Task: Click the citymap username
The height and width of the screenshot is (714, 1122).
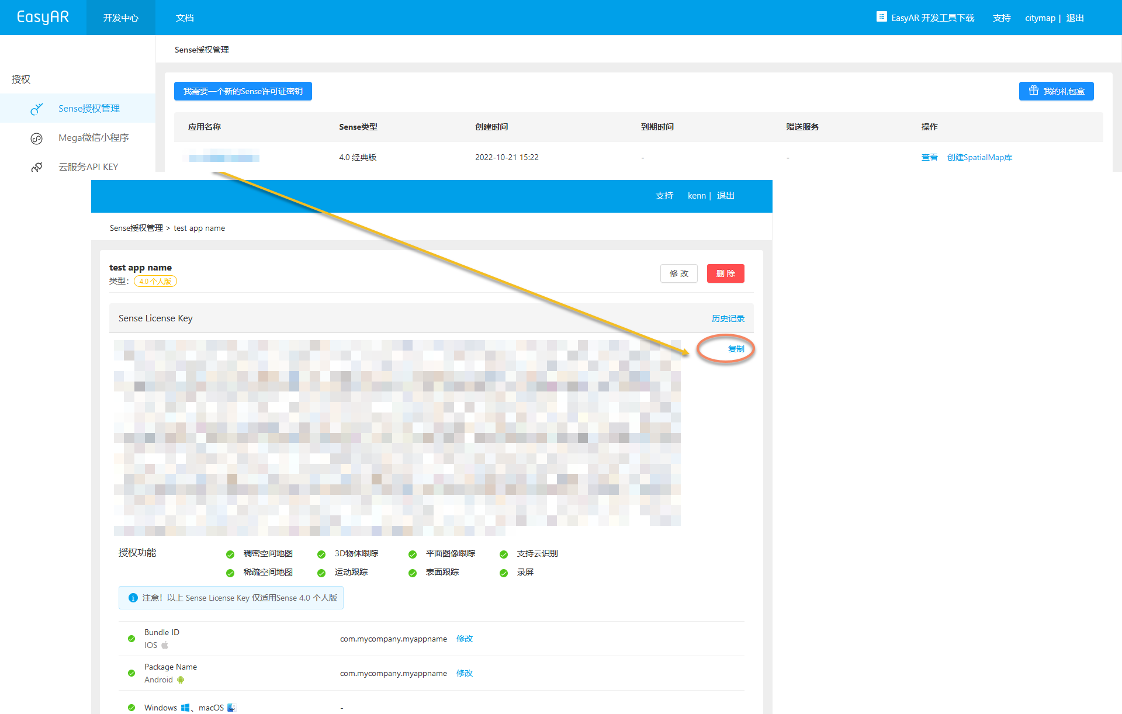Action: point(1040,18)
